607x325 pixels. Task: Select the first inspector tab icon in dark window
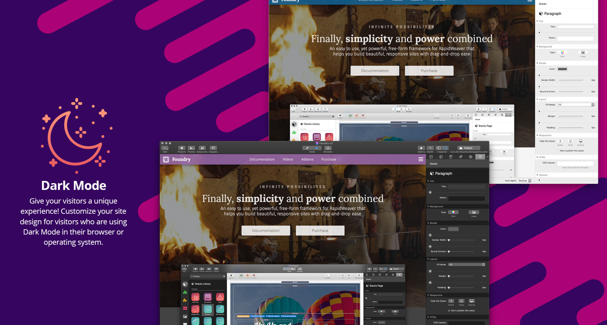point(431,157)
